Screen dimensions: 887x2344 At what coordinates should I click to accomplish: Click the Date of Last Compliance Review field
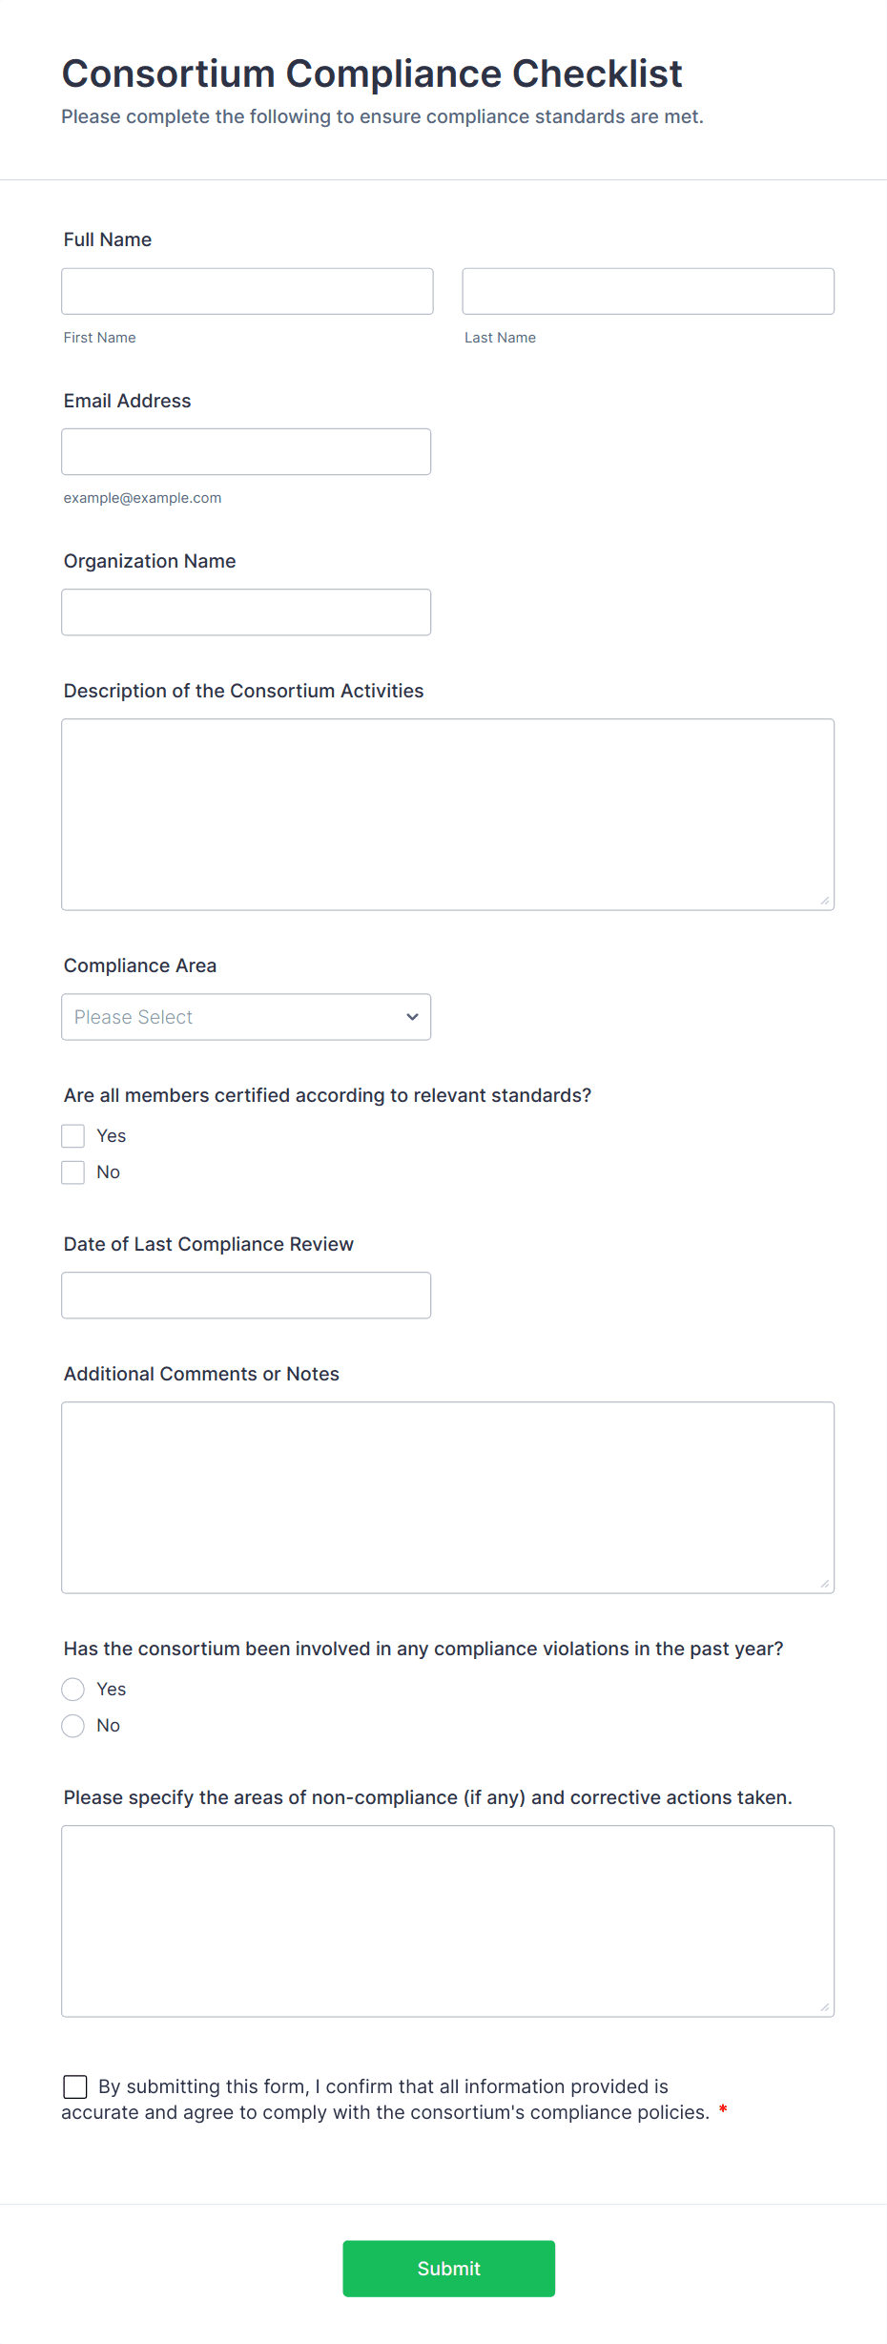click(x=246, y=1295)
